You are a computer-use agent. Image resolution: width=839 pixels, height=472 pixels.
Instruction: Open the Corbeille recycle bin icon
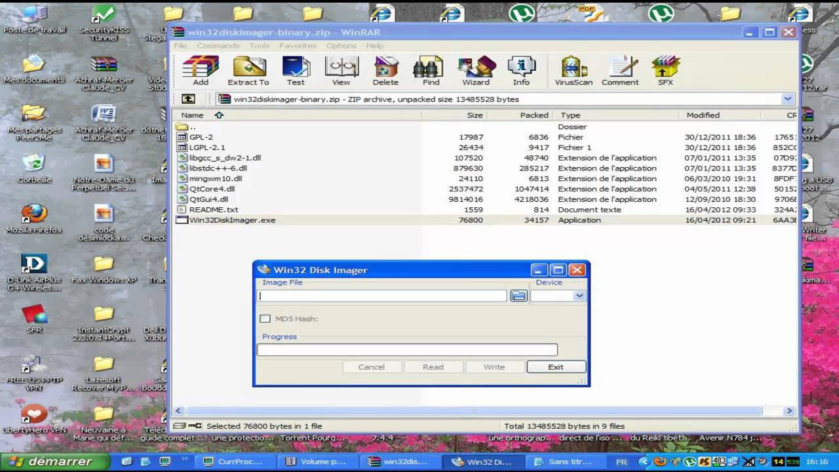(34, 168)
